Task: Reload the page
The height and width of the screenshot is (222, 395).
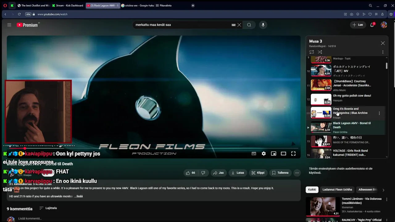Action: click(x=19, y=14)
